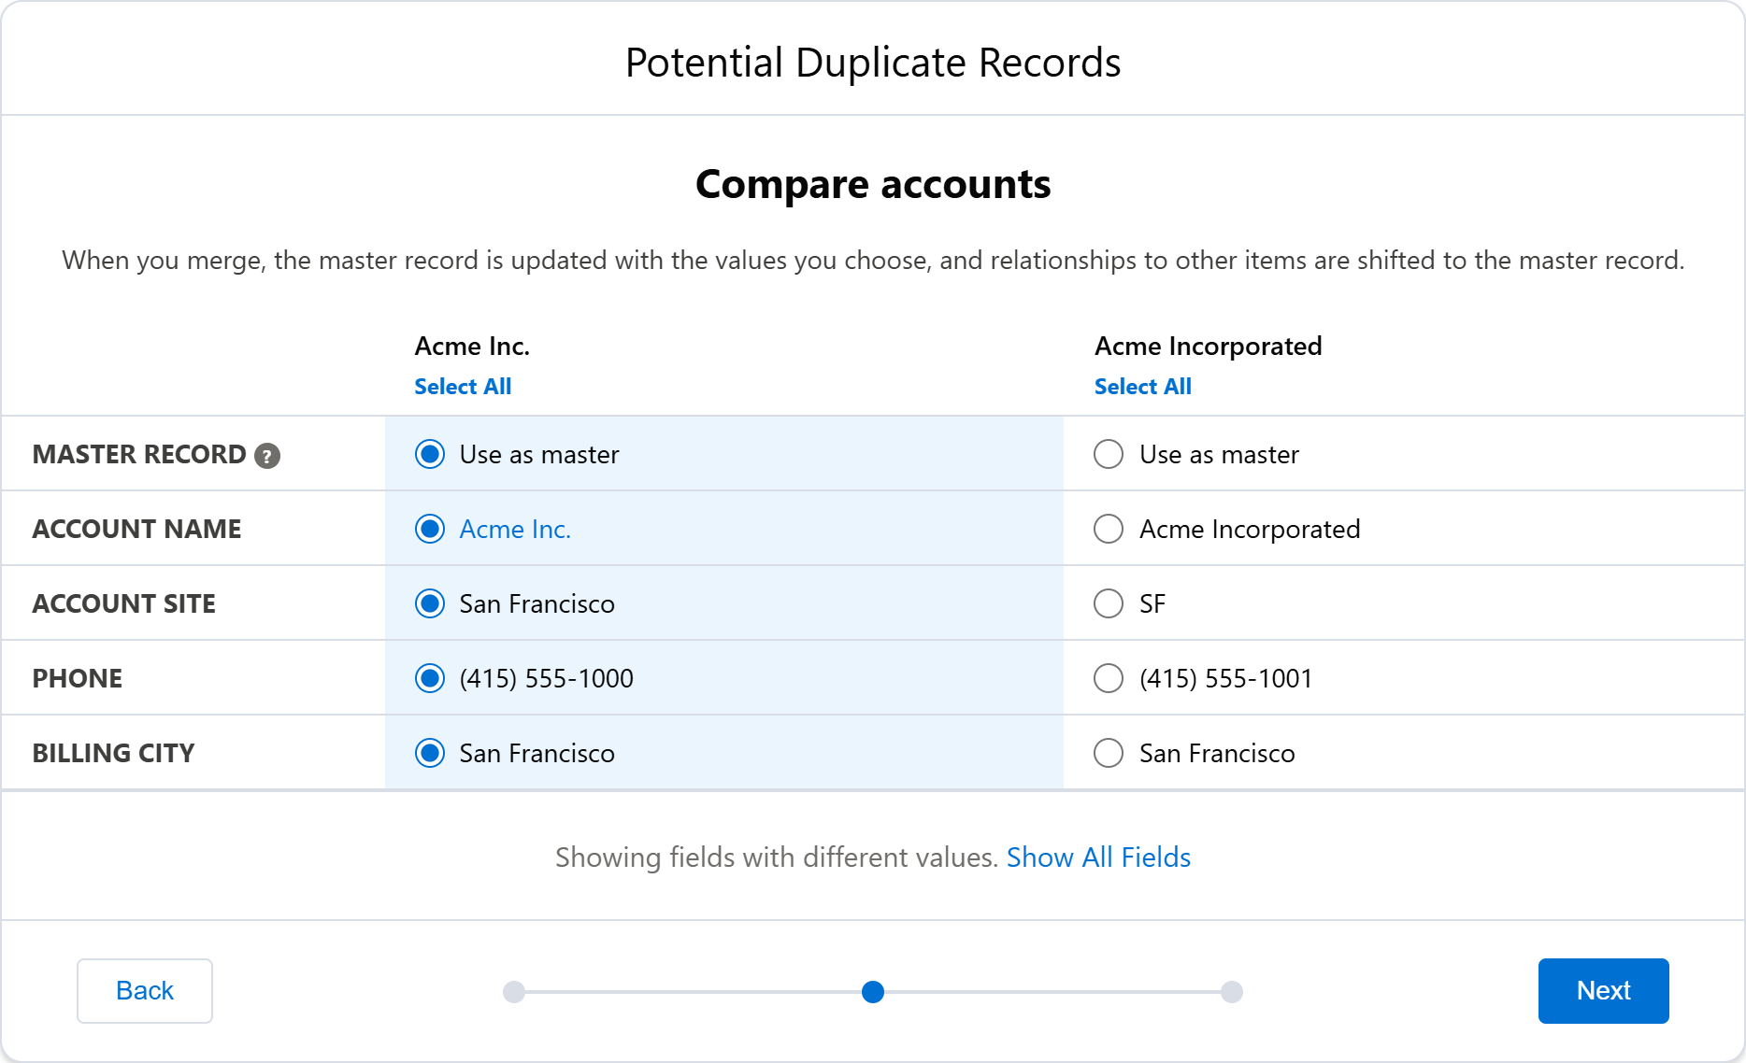1746x1063 pixels.
Task: Open the Master Record help tooltip
Action: pyautogui.click(x=268, y=456)
